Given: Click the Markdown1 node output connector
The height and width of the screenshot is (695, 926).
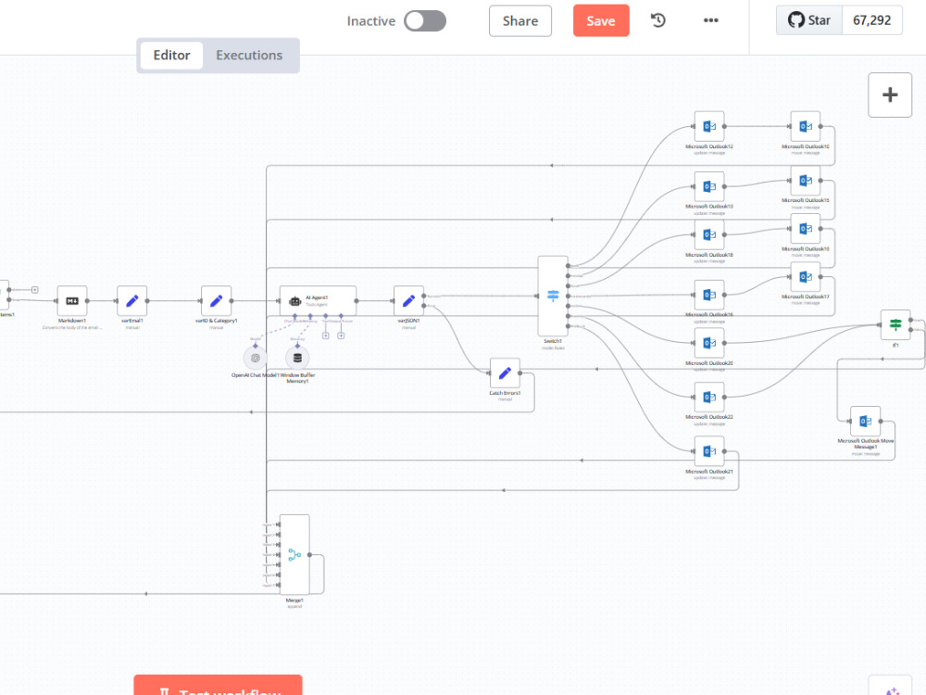Looking at the screenshot, I should (x=87, y=301).
